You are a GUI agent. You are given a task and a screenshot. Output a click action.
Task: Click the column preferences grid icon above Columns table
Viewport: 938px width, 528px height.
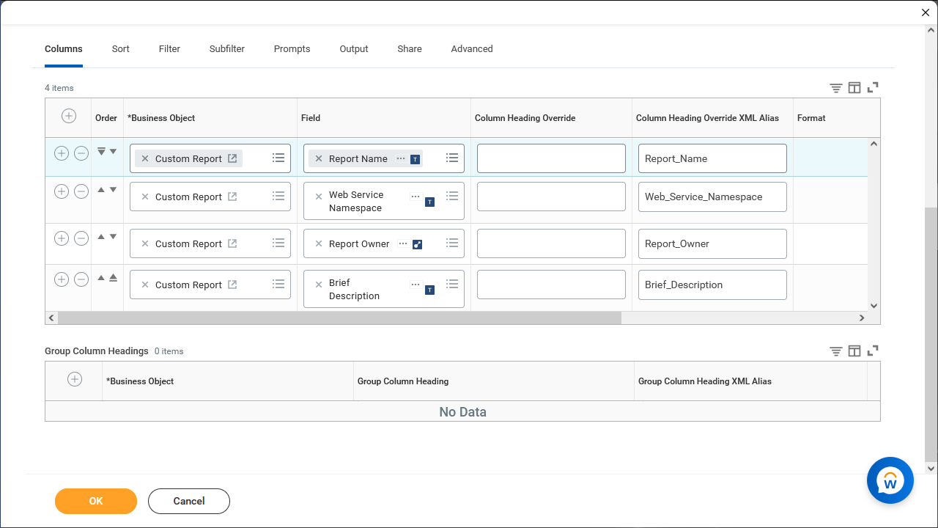click(854, 87)
